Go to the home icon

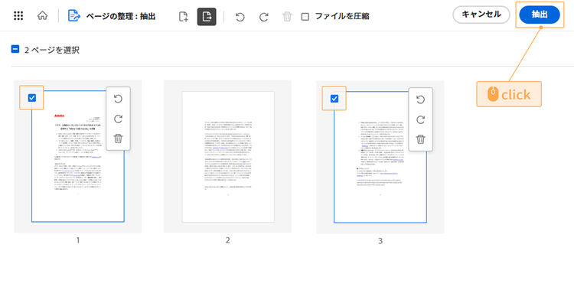click(42, 16)
